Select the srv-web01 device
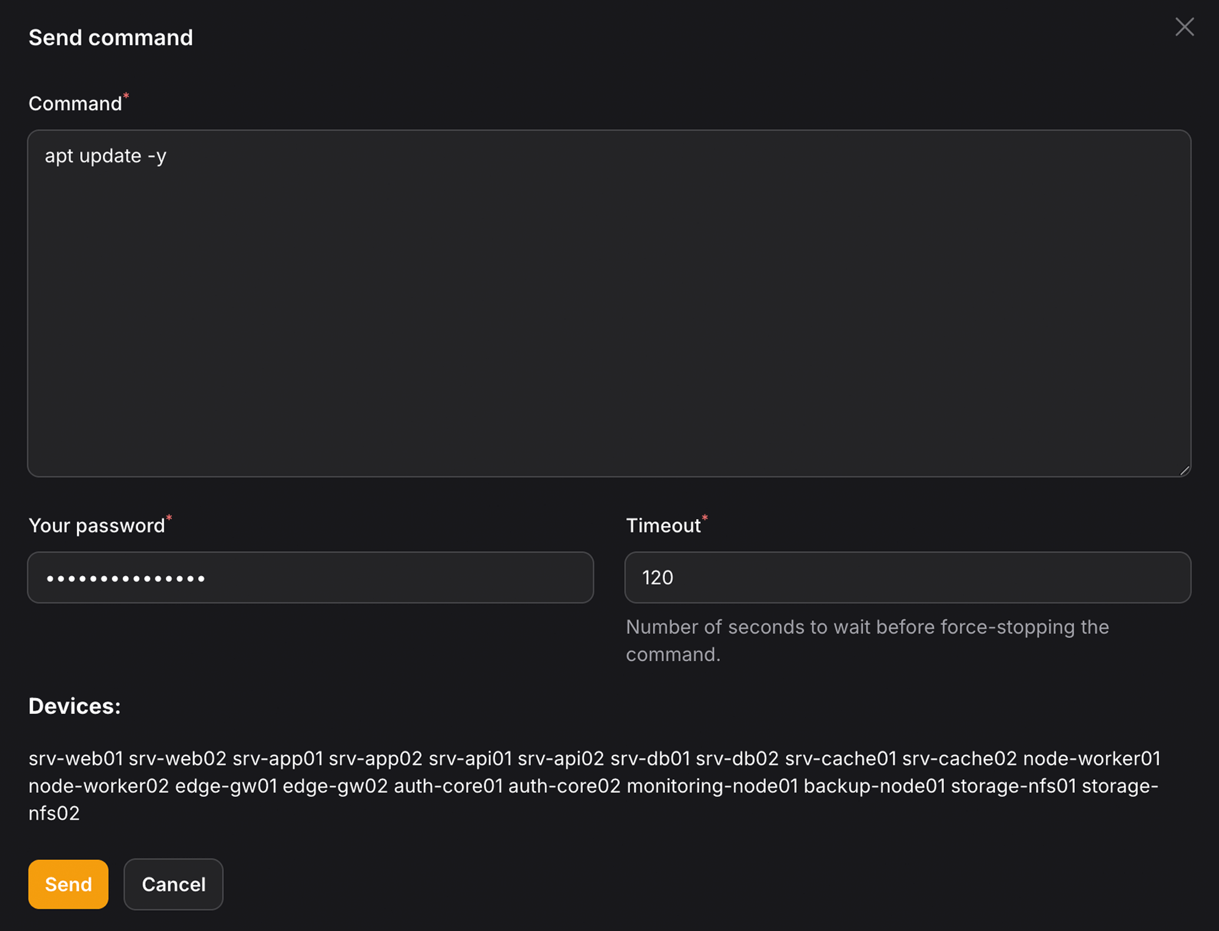Viewport: 1219px width, 931px height. tap(75, 759)
